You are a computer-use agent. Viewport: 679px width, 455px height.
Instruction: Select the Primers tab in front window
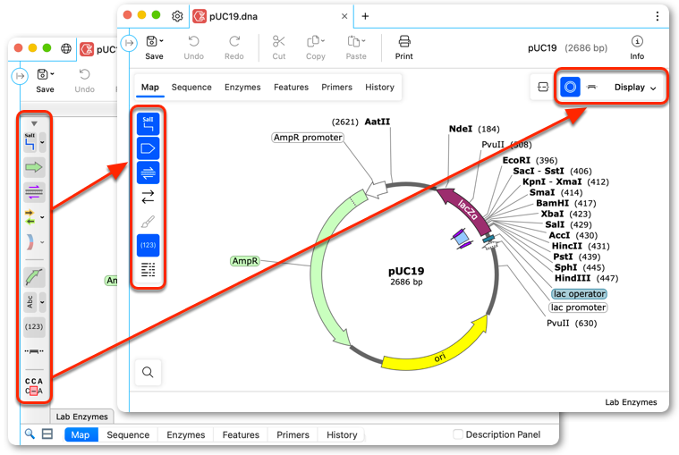coord(337,88)
